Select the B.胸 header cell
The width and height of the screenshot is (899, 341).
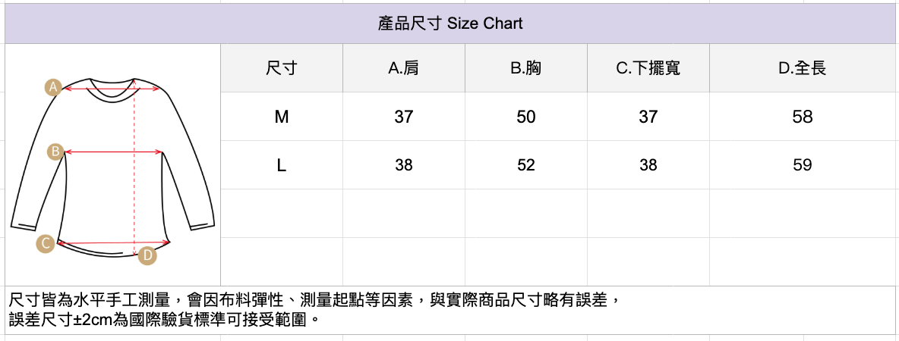526,68
